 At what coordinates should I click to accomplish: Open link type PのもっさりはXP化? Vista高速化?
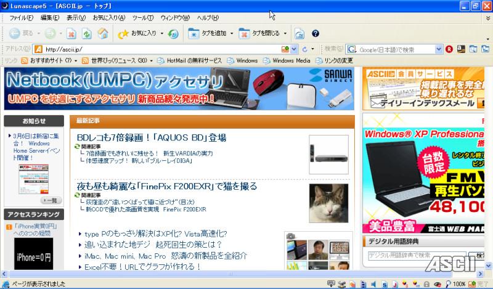156,234
